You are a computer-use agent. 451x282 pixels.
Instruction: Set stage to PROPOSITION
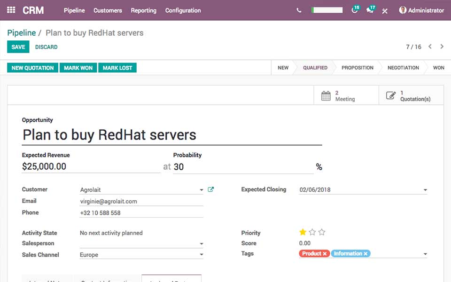tap(357, 68)
